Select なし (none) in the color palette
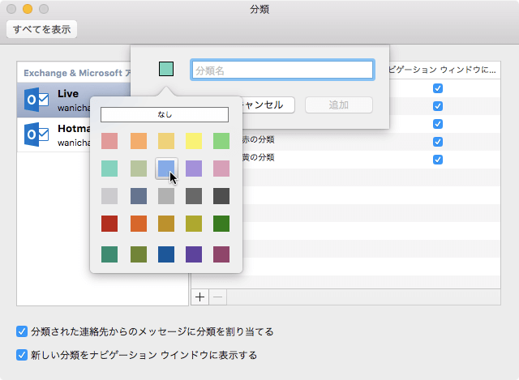Image resolution: width=519 pixels, height=380 pixels. [x=165, y=114]
